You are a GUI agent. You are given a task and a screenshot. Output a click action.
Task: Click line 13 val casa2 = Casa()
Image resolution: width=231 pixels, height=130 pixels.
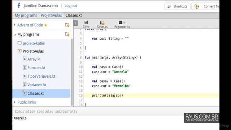[108, 81]
